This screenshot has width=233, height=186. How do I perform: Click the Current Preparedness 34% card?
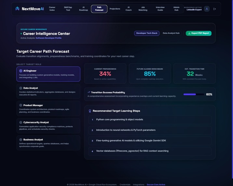(x=105, y=73)
